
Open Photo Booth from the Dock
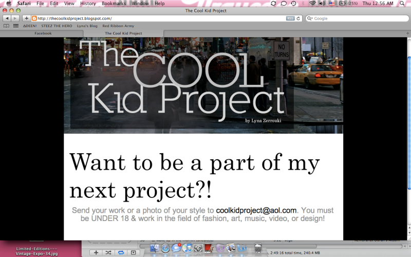coord(209,248)
